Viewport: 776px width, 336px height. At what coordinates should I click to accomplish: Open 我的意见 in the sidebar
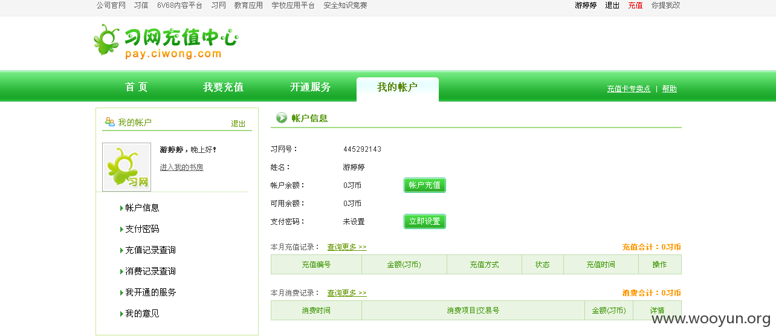coord(142,314)
